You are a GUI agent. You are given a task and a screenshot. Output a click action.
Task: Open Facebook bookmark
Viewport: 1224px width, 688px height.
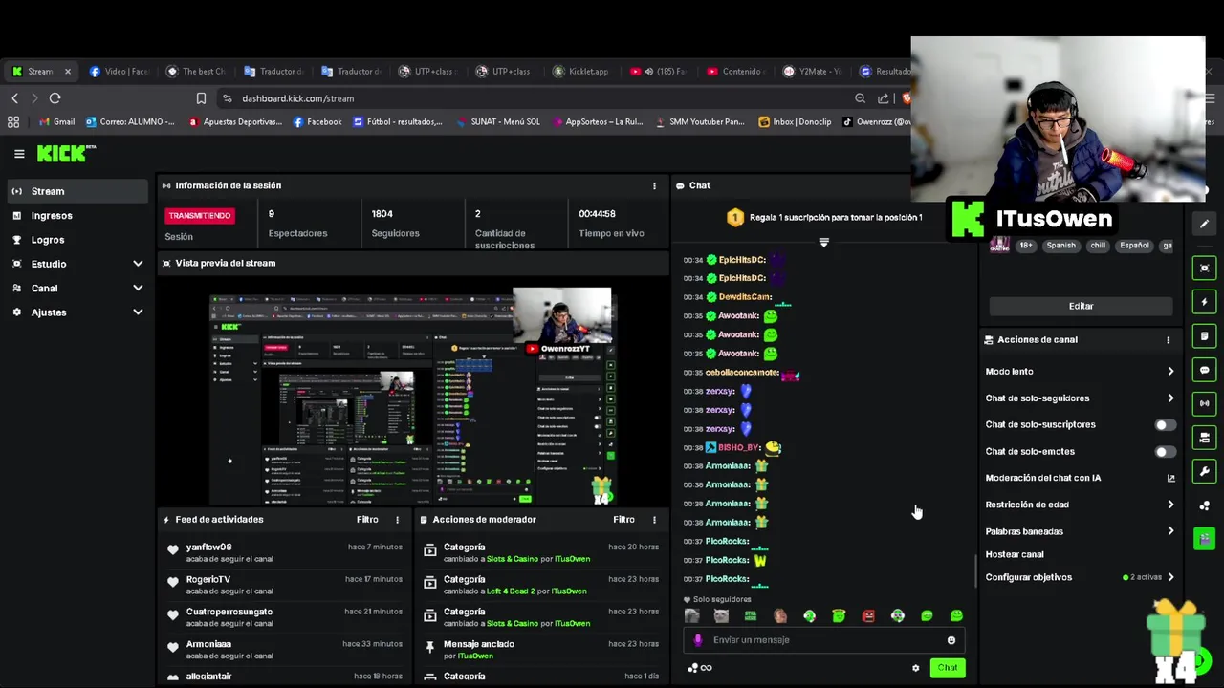(317, 122)
